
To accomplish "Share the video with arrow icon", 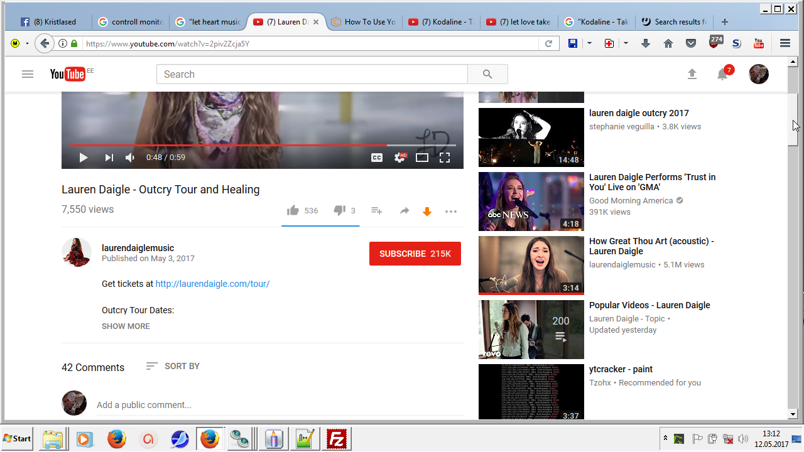I will [x=405, y=211].
